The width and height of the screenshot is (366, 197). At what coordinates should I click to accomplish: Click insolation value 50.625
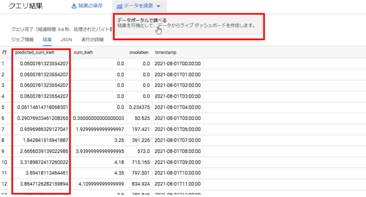(142, 118)
